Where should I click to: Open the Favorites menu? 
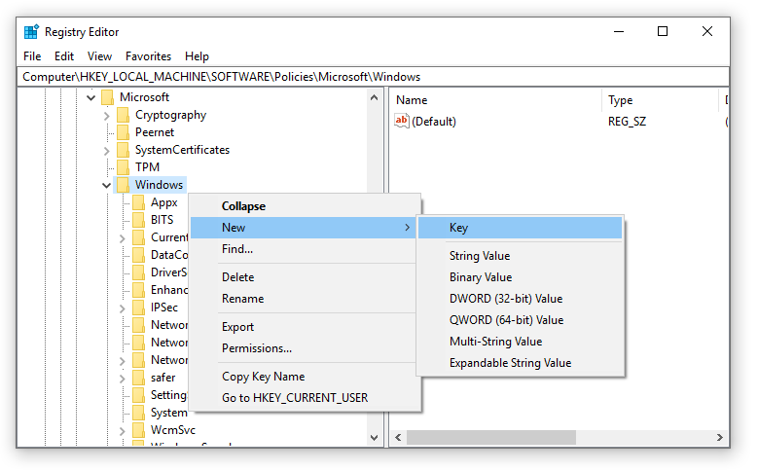tap(148, 56)
